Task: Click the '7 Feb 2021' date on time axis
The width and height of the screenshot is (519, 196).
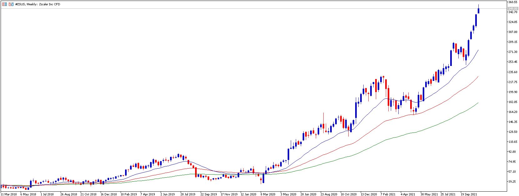Action: tap(388, 194)
